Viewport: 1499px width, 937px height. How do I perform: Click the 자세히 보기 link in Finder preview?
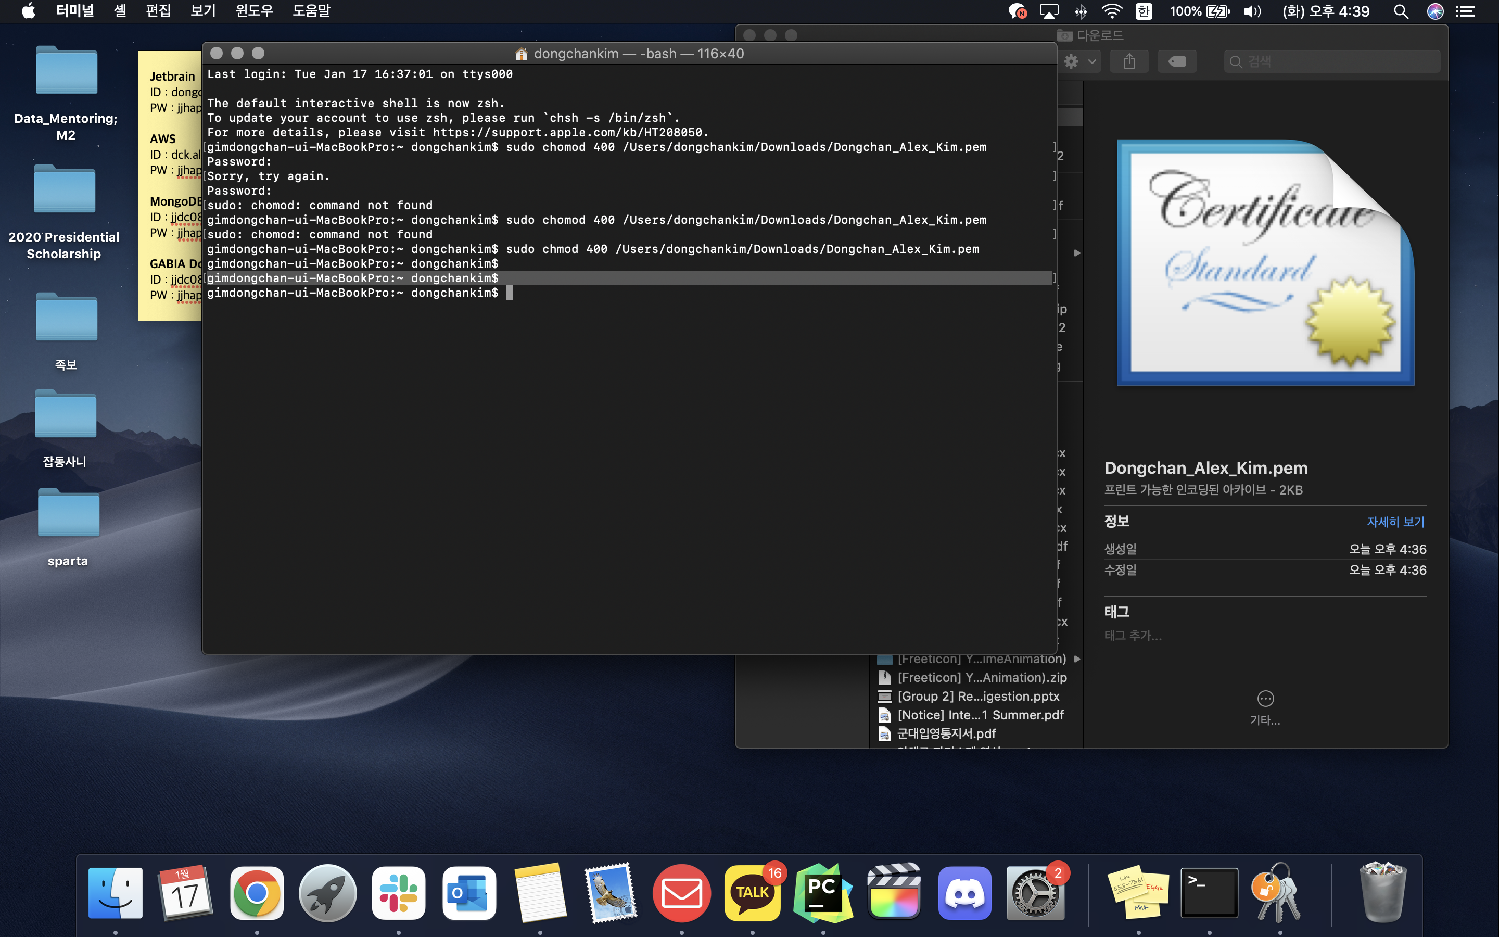(1395, 522)
